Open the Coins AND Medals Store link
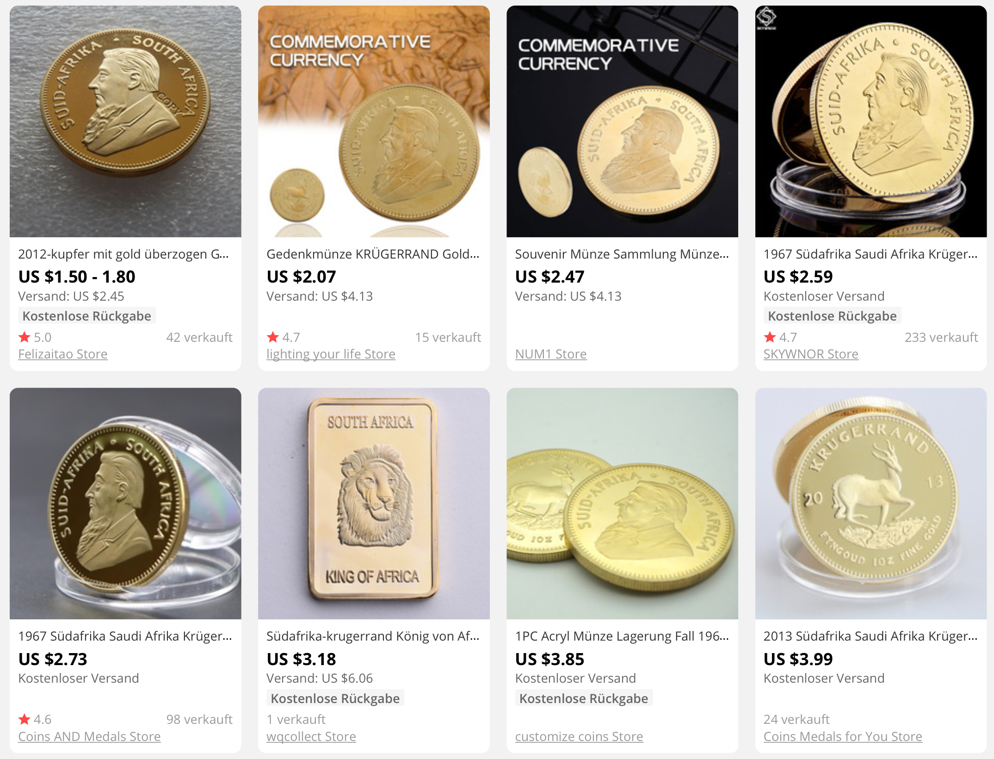The width and height of the screenshot is (994, 759). [89, 736]
